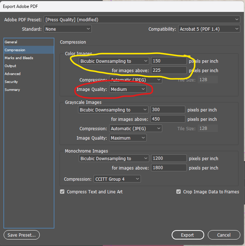
Task: Close the Export Adobe PDF dialog
Action: [x=224, y=235]
